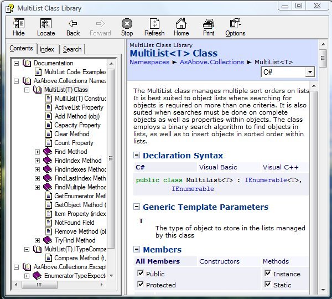Click the help icon in title bar
The image size is (332, 299).
pos(9,8)
